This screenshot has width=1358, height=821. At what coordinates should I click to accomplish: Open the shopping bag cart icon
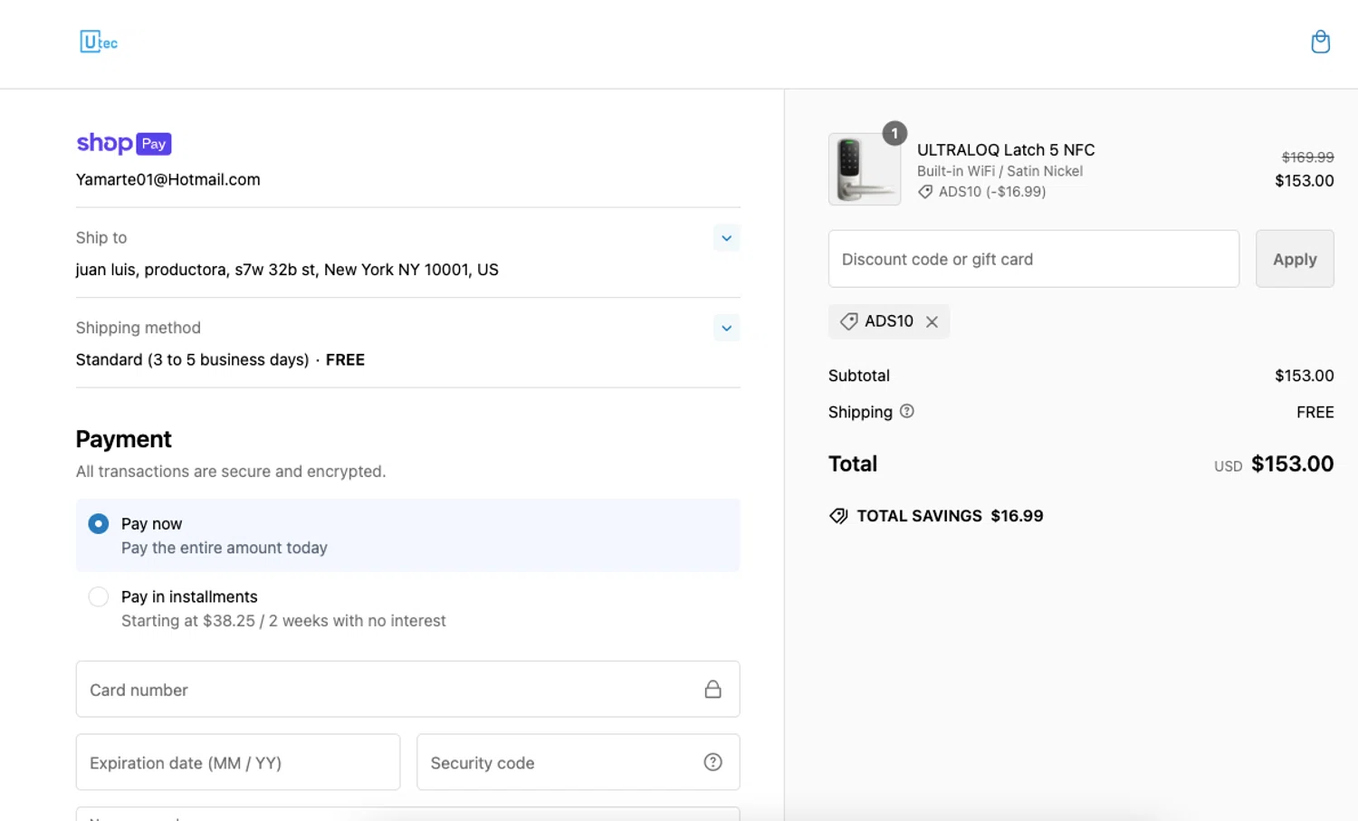(x=1320, y=42)
